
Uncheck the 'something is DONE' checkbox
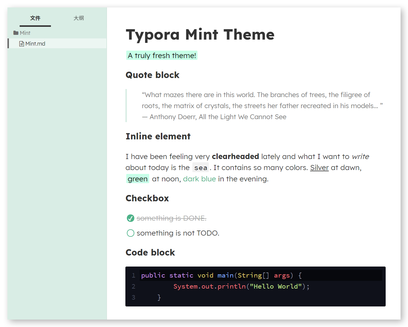pos(130,218)
